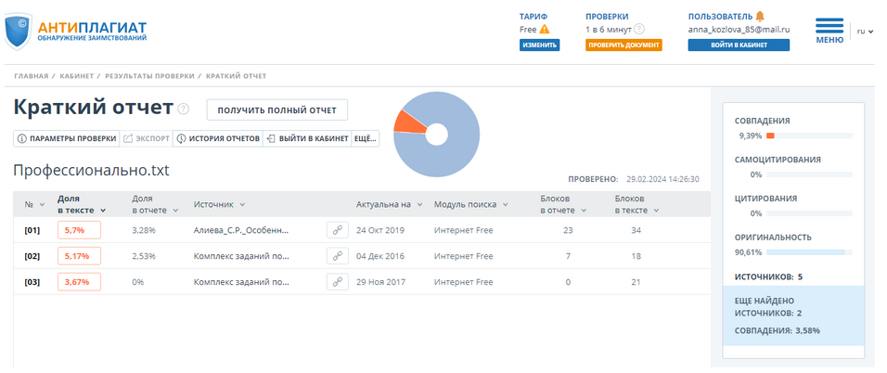The image size is (887, 373).
Task: Click the help icon next to '1 в 6 минут'
Action: tap(639, 30)
